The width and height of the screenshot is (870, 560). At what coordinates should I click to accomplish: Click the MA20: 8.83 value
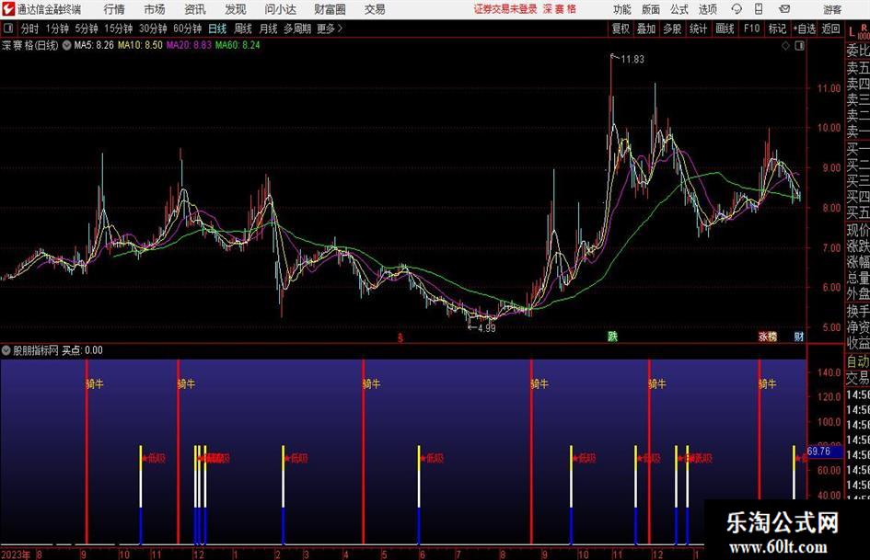190,45
